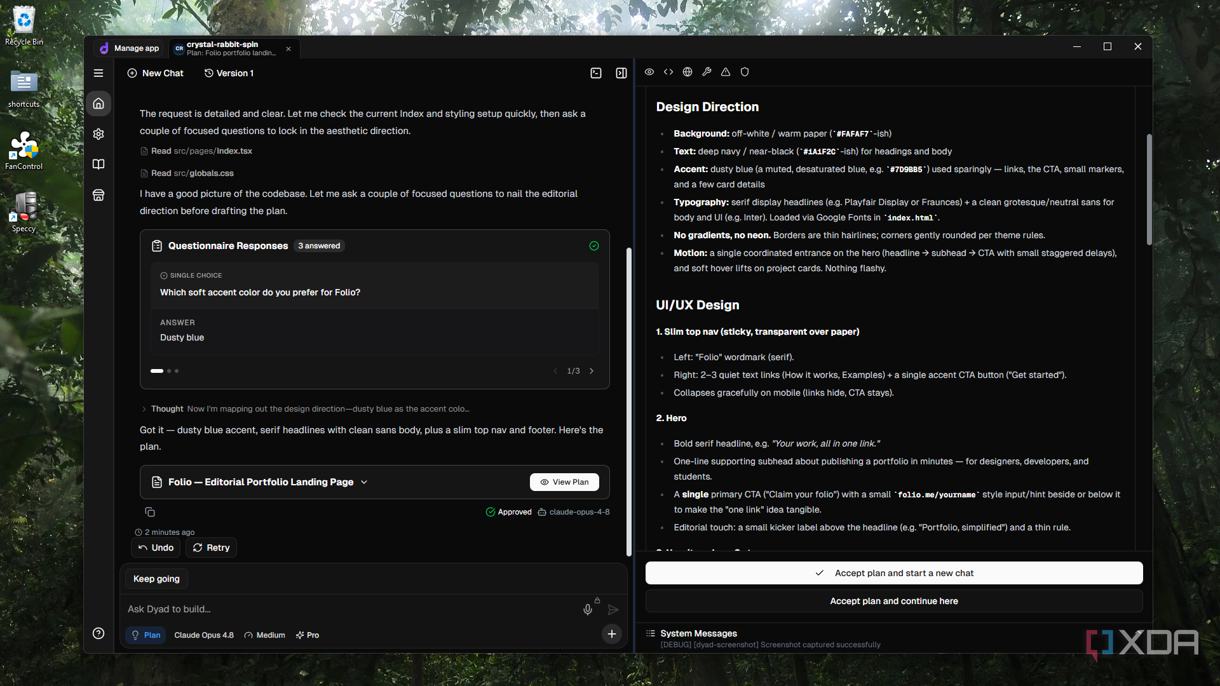This screenshot has height=686, width=1220.
Task: Undo the last change
Action: [x=156, y=548]
